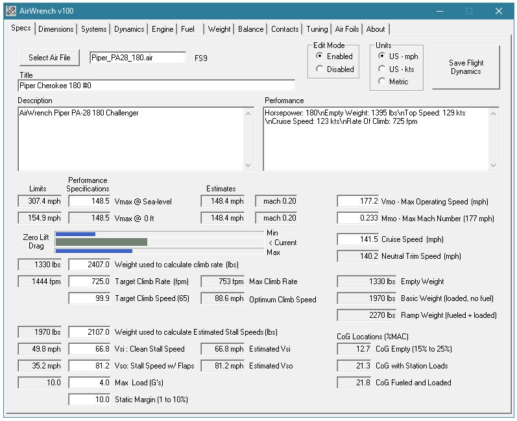Click the Zero Lift Drag Min bar
This screenshot has height=421, width=517.
[x=75, y=234]
